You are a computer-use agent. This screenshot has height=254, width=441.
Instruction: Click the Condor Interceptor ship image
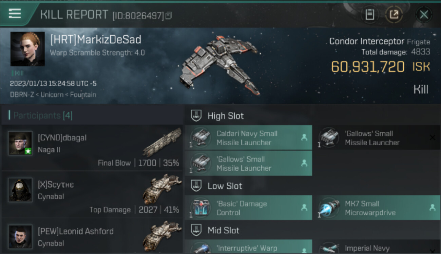click(219, 64)
